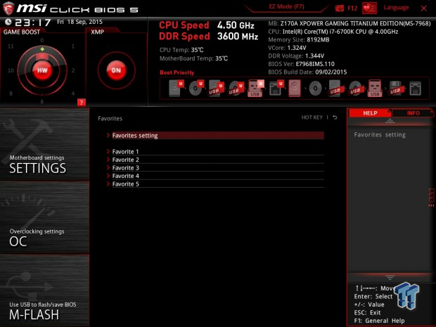Select UEFI USB CD/DVD boot icon
The image size is (436, 327).
236,88
